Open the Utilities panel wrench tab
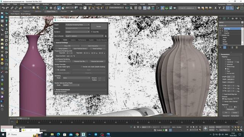The width and height of the screenshot is (244, 137). [241, 19]
